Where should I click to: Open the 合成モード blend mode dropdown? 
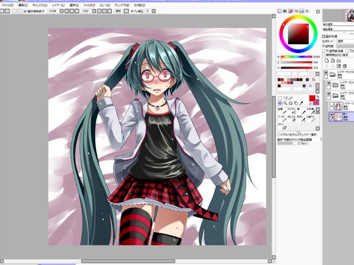(x=345, y=41)
